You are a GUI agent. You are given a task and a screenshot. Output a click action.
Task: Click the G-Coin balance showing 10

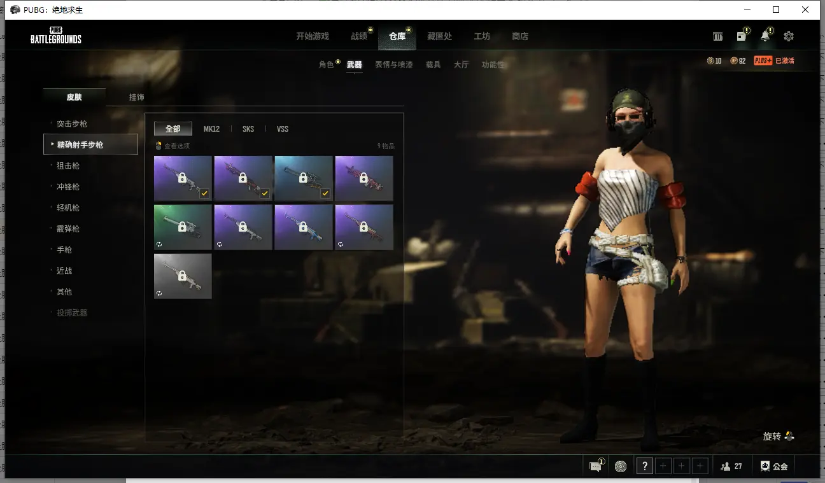714,60
